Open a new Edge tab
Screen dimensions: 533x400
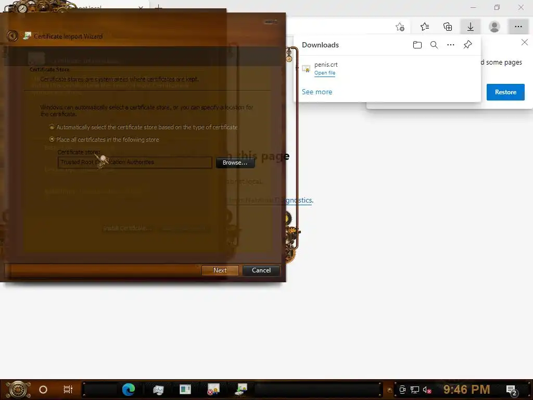(x=158, y=7)
